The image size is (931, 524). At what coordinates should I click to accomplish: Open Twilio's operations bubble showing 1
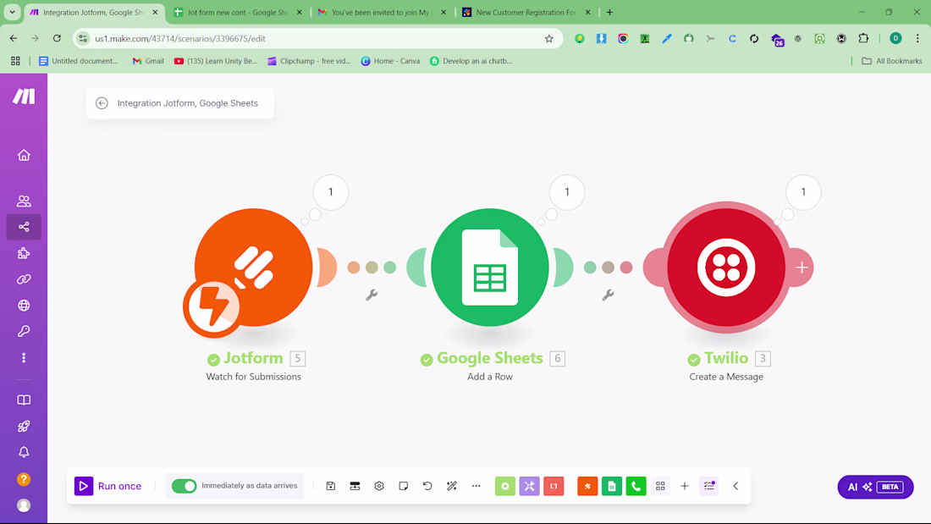(x=803, y=192)
